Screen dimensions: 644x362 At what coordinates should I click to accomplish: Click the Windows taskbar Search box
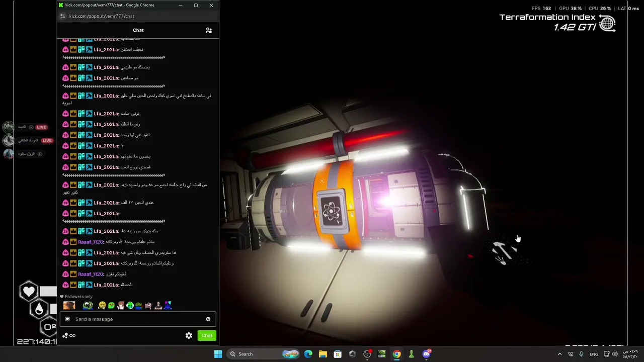[264, 354]
